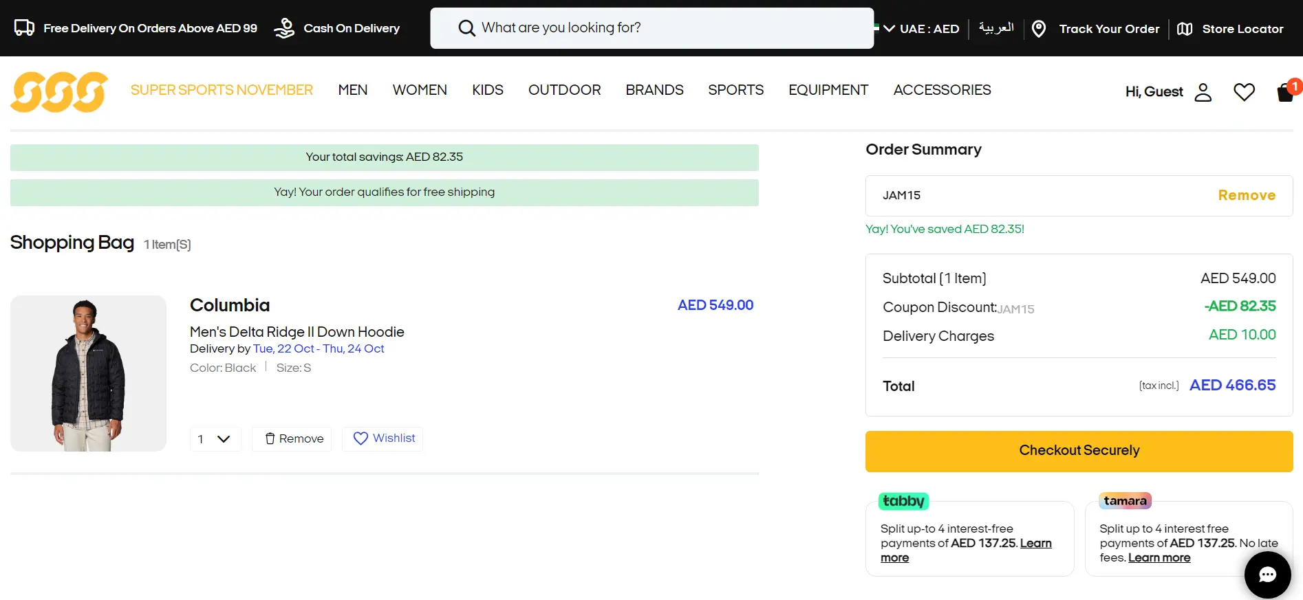Click the Shopping Bag heading
The height and width of the screenshot is (600, 1303).
tap(72, 243)
